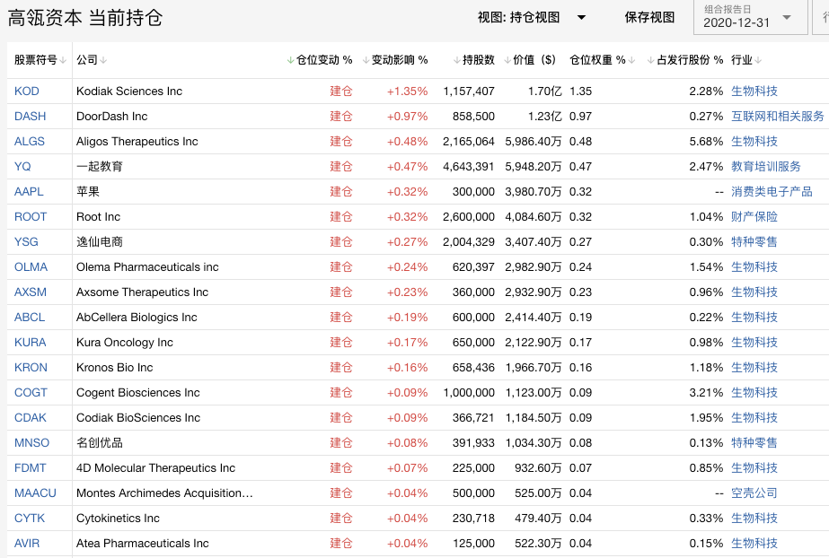Open the 组合报告日 2020-12-31 date selector
Image resolution: width=829 pixels, height=558 pixels.
click(750, 17)
